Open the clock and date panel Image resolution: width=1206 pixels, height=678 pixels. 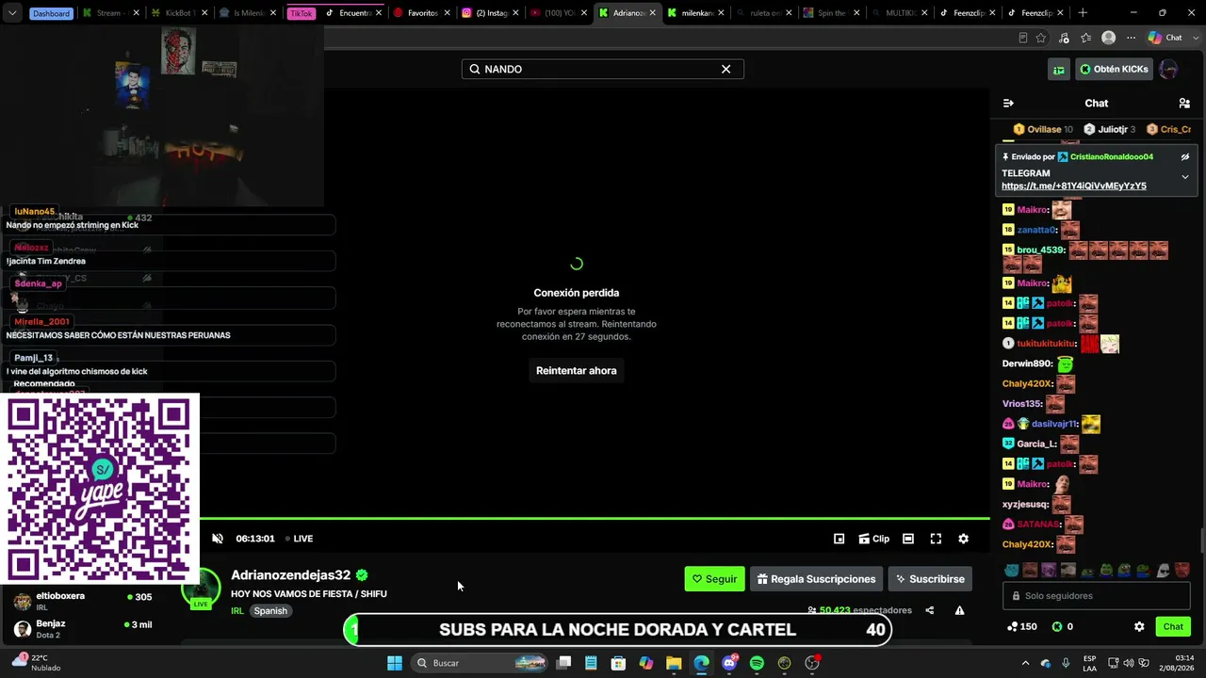1177,663
